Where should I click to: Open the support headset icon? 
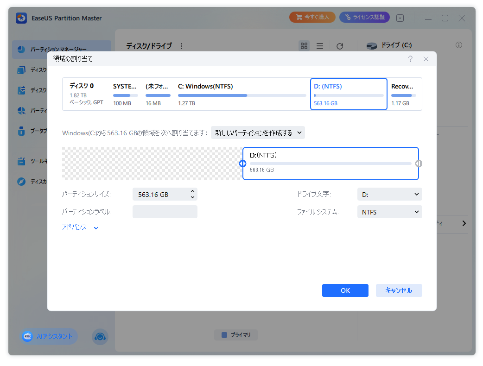(100, 337)
